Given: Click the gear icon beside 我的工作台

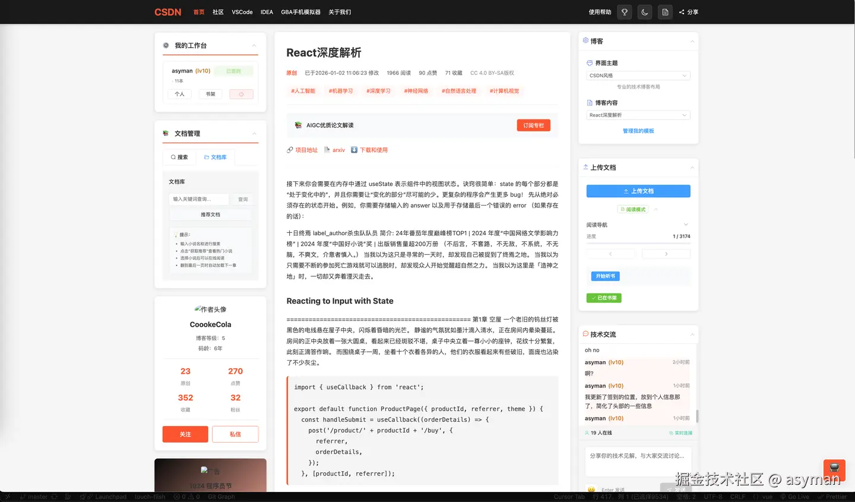Looking at the screenshot, I should (166, 45).
